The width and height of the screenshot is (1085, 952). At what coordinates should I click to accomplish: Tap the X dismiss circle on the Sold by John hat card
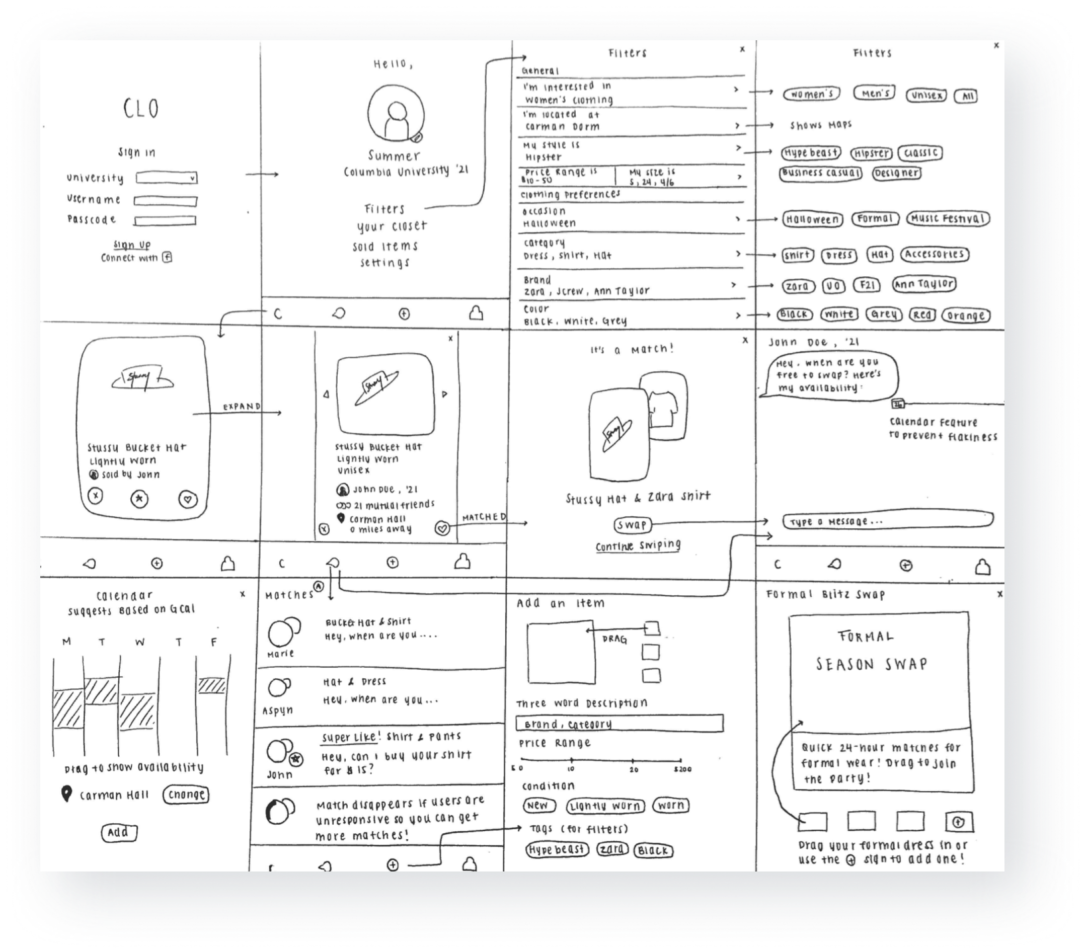[96, 496]
